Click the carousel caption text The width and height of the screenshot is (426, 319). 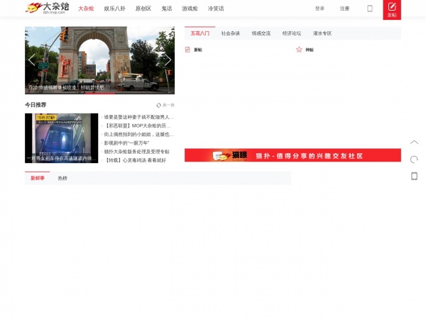click(66, 88)
